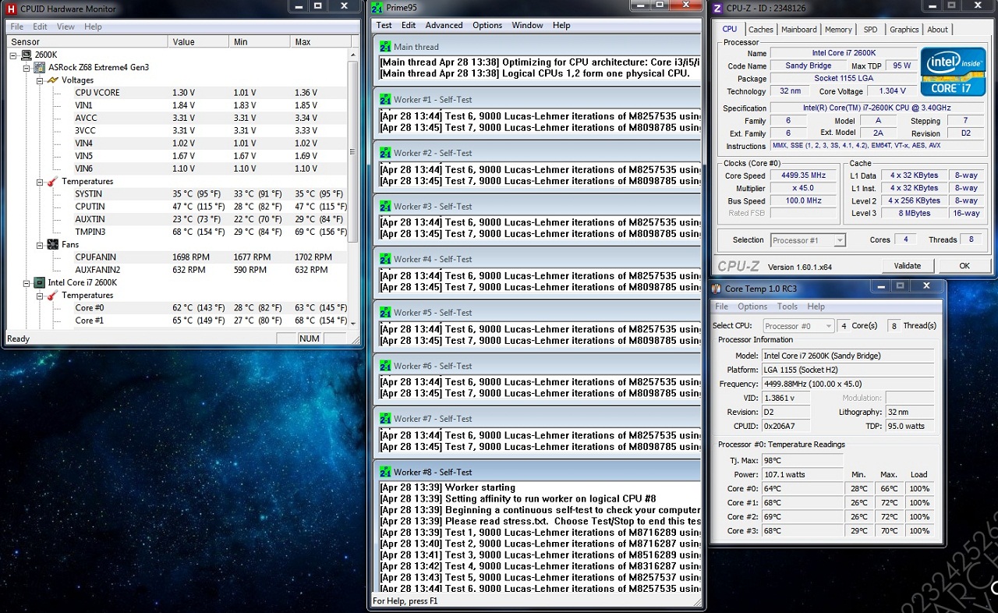The width and height of the screenshot is (998, 613).
Task: Switch to the SPD tab in CPU-Z
Action: 870,30
